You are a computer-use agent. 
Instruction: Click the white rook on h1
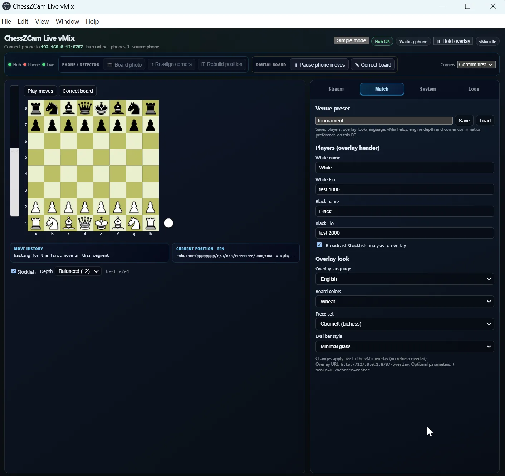(151, 223)
